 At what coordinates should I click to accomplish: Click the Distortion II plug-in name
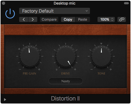(x=65, y=98)
